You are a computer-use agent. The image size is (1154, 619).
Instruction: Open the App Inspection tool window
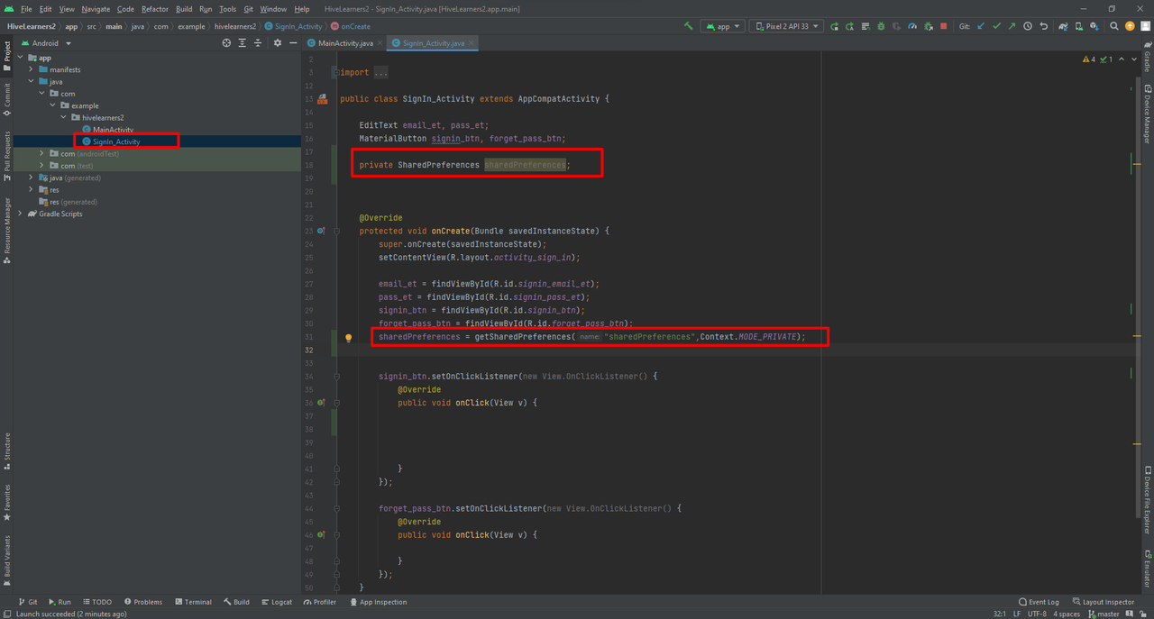tap(379, 602)
